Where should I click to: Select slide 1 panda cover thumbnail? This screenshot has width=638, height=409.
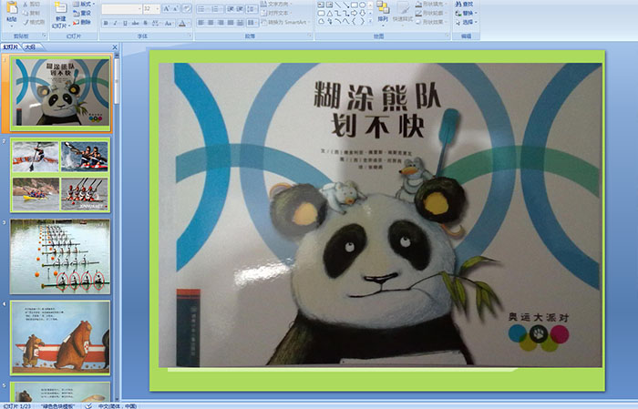pos(60,93)
